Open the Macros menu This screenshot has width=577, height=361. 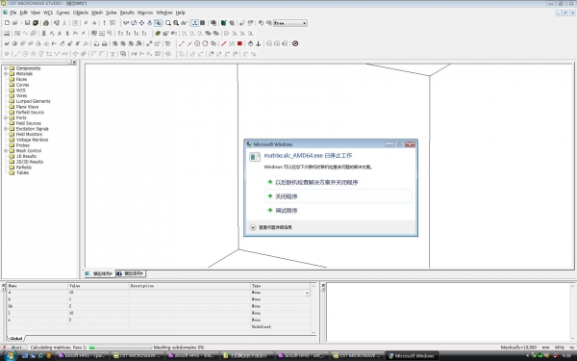(x=145, y=13)
